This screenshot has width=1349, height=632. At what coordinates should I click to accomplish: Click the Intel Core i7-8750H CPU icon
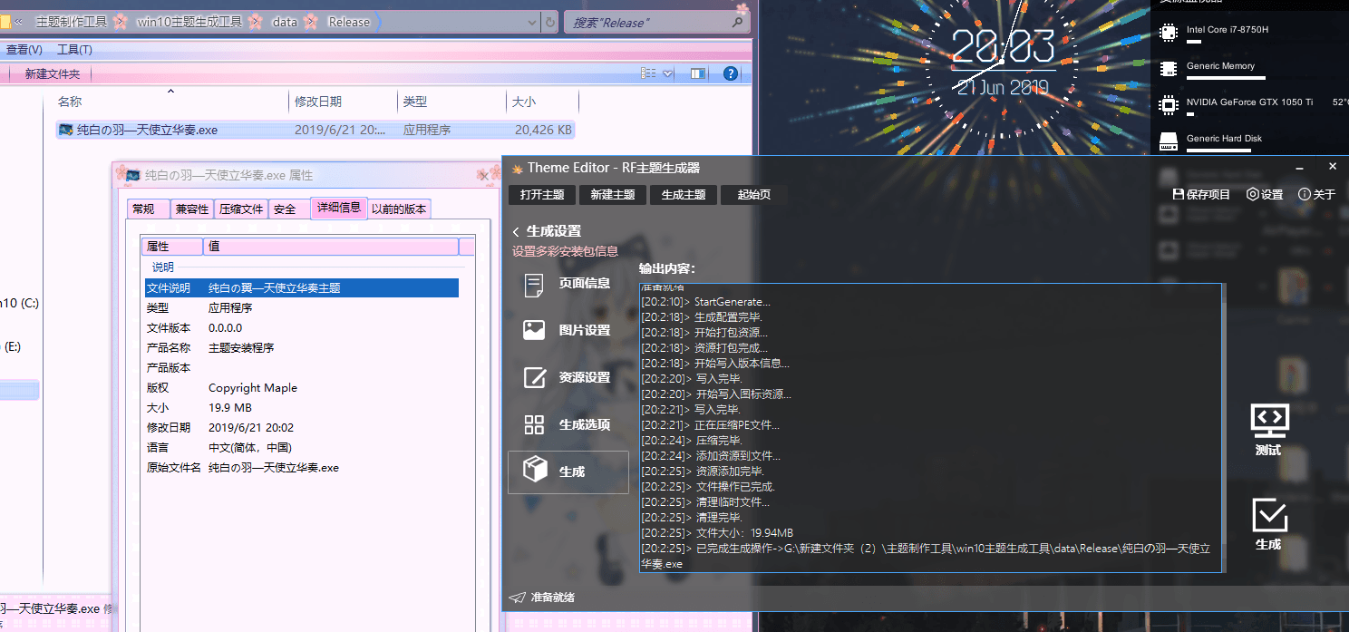1169,33
